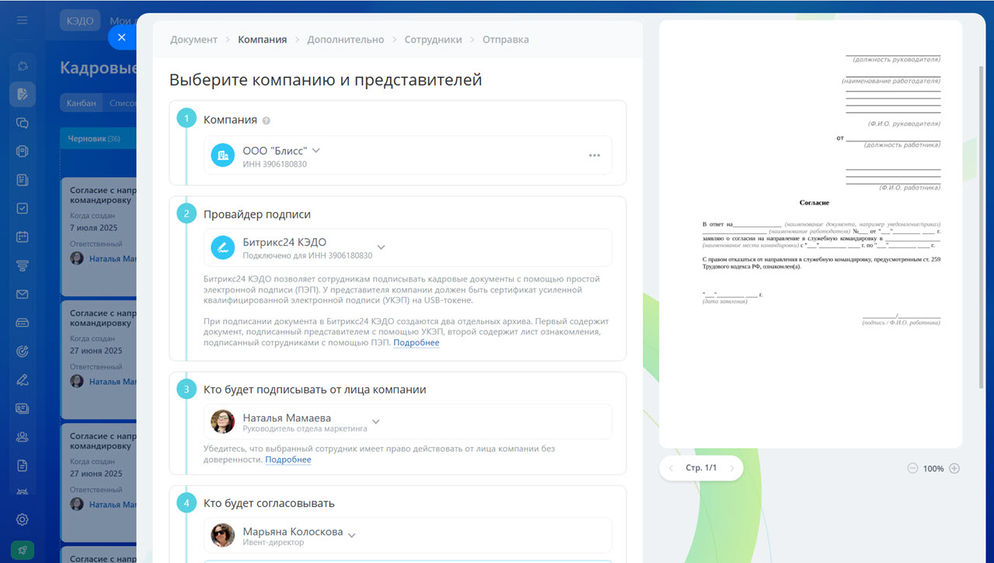
Task: Open the calendar sidebar icon
Action: 23,237
